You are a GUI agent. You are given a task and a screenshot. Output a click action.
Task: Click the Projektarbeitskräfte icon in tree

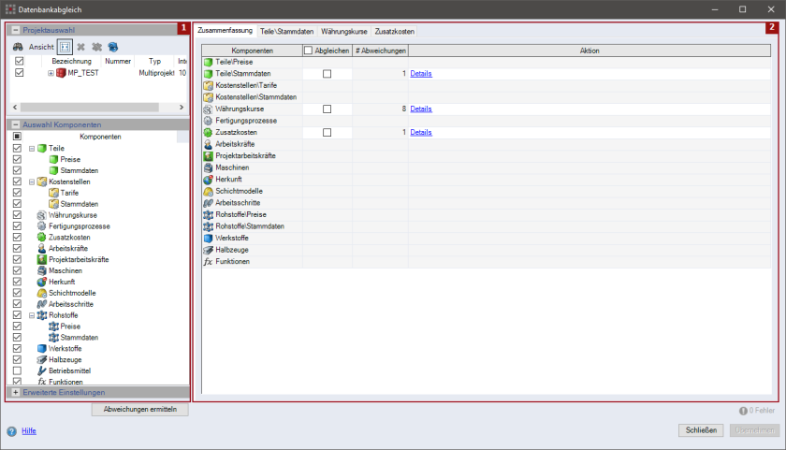click(41, 259)
